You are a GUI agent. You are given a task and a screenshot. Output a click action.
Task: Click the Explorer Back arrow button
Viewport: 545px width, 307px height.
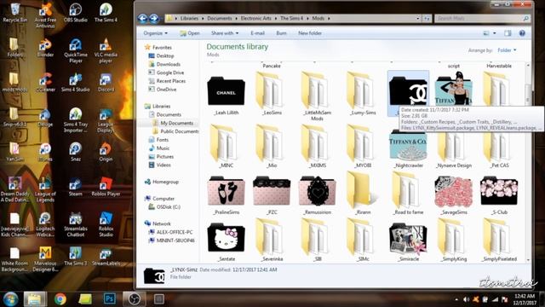[142, 18]
